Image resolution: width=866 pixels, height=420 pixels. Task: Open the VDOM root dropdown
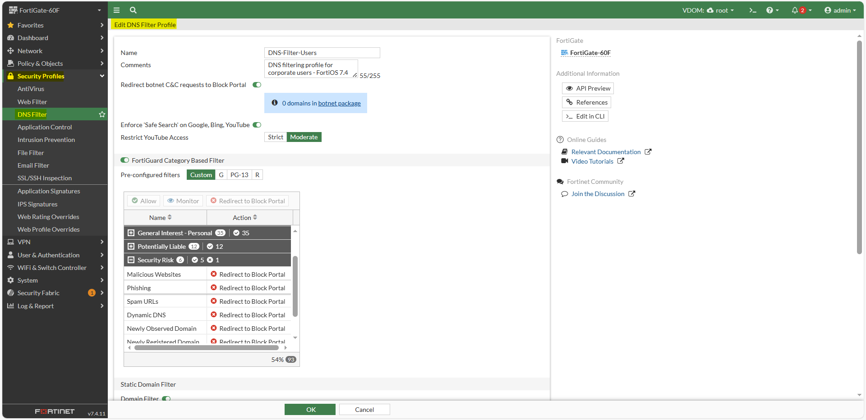(x=708, y=10)
